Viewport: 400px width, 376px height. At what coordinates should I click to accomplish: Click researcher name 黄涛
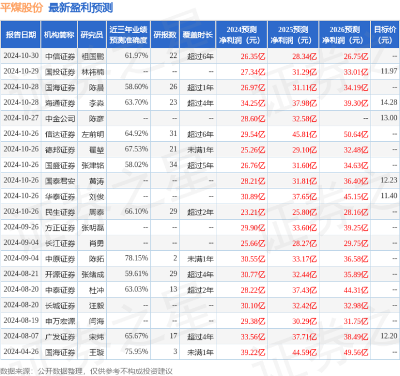click(x=96, y=181)
